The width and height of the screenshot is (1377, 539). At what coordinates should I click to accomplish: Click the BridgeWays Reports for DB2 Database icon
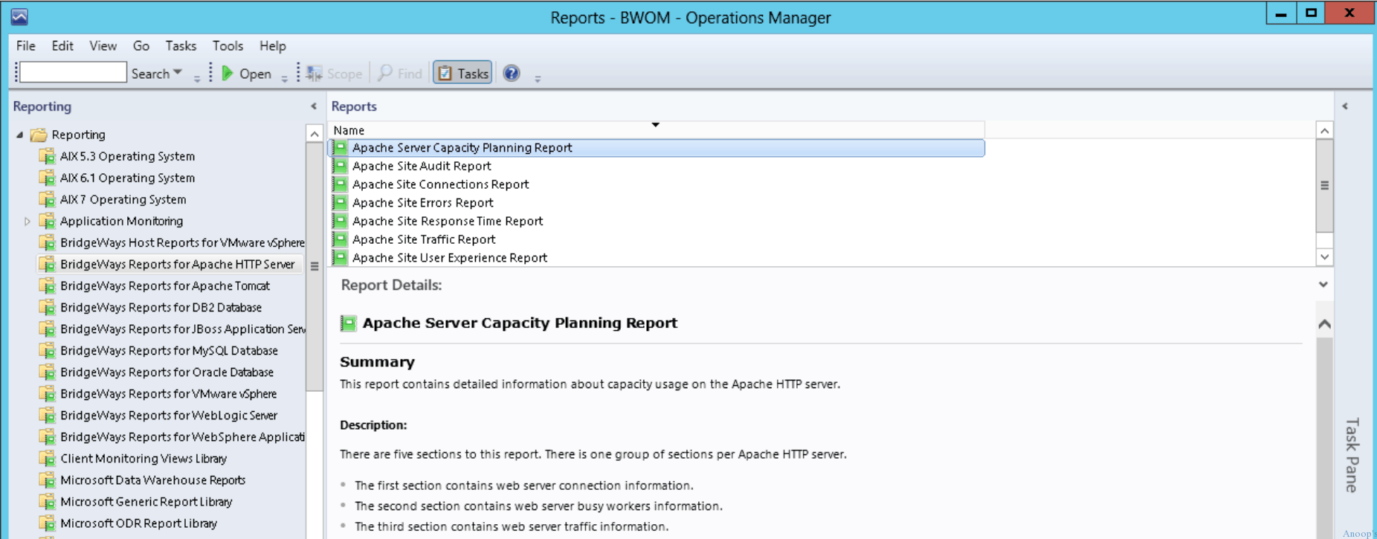pos(47,307)
